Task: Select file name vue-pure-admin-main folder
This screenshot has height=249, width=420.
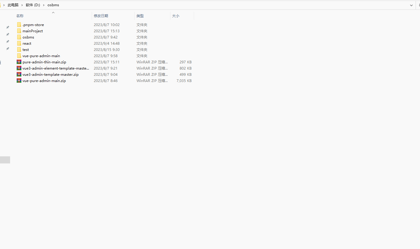Action: [41, 56]
